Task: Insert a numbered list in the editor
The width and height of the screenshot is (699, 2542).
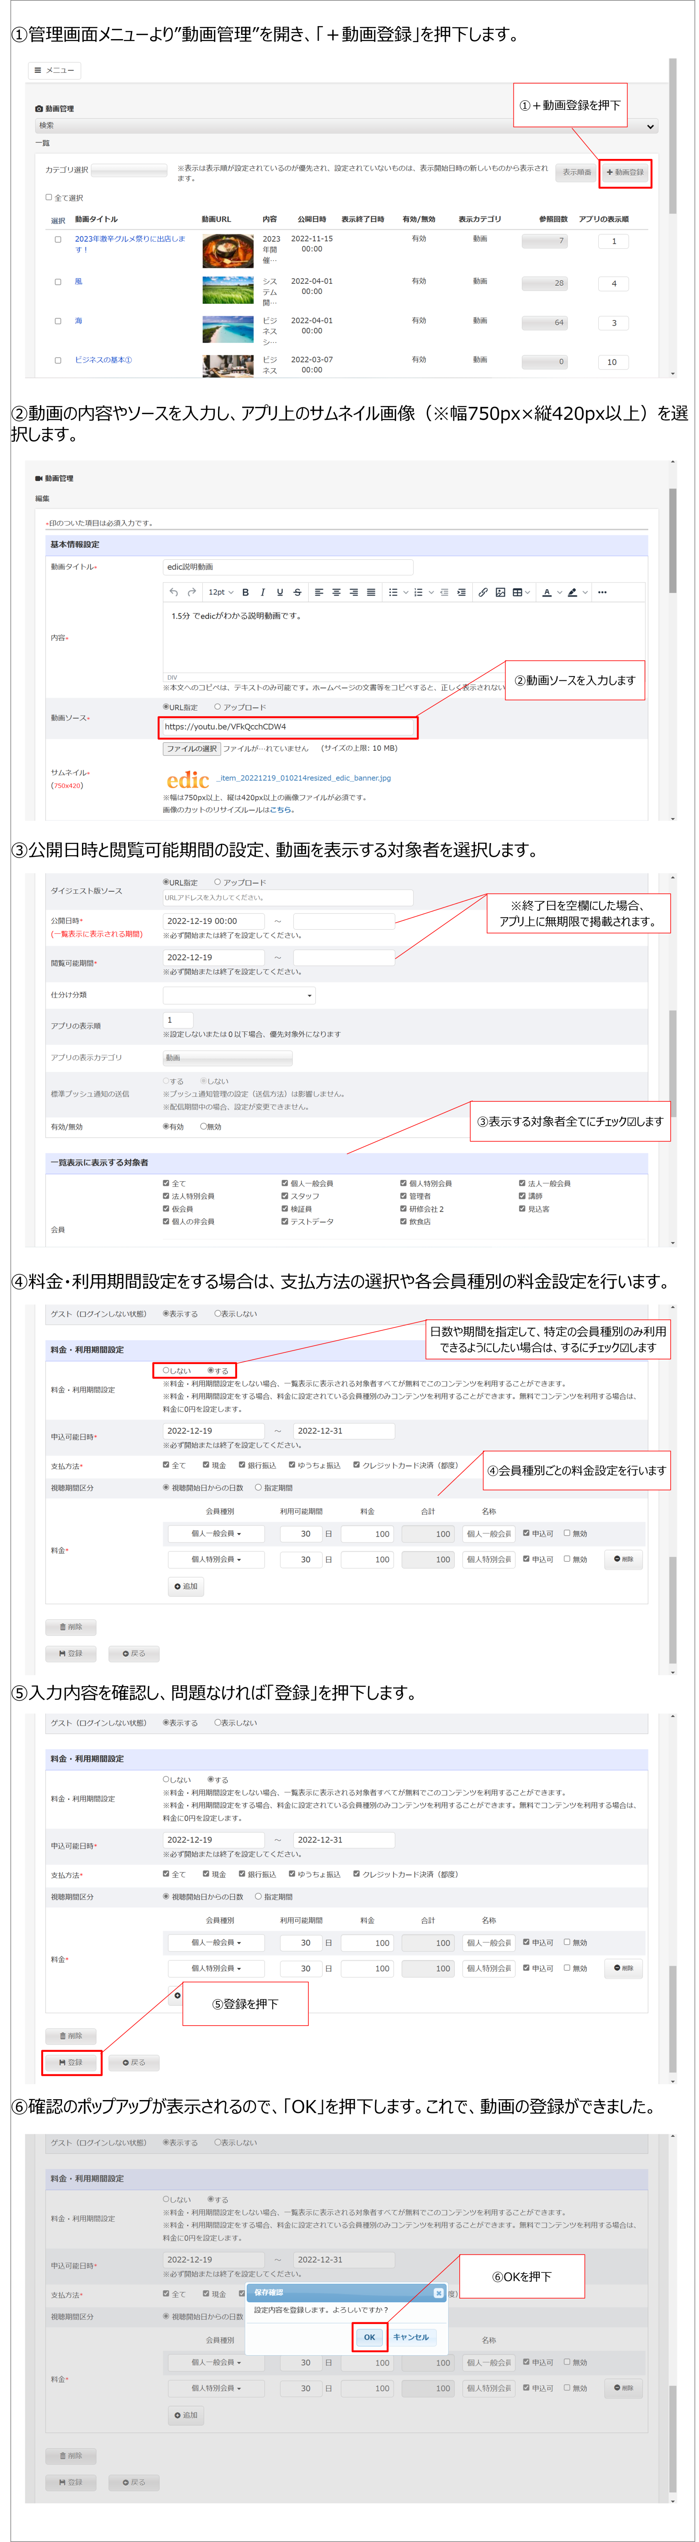Action: pos(419,592)
